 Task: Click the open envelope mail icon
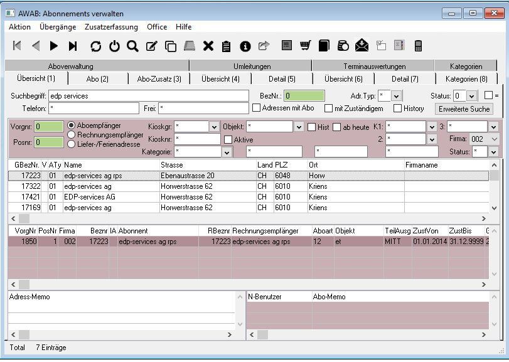(x=362, y=46)
